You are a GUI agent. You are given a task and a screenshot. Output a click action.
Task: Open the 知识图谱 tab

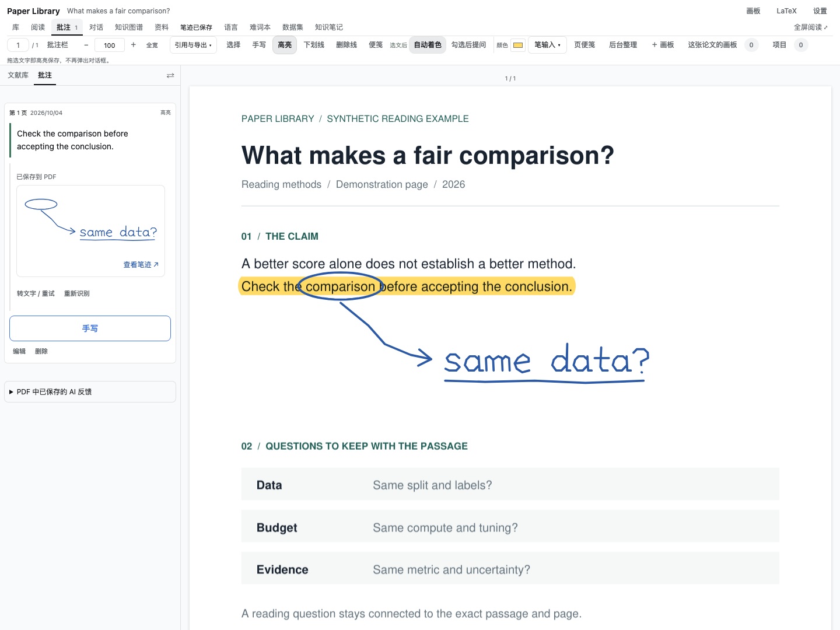pos(129,27)
